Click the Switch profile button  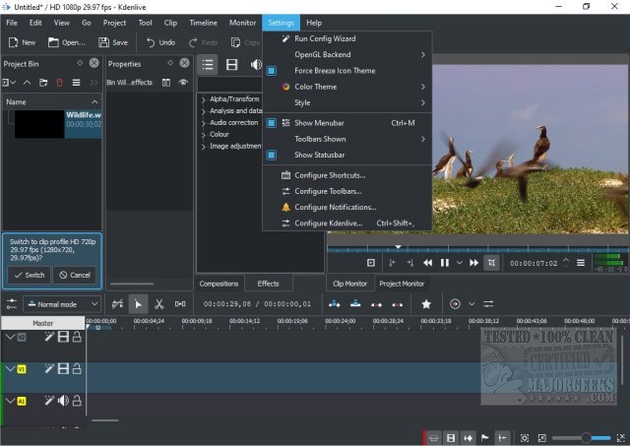click(28, 275)
